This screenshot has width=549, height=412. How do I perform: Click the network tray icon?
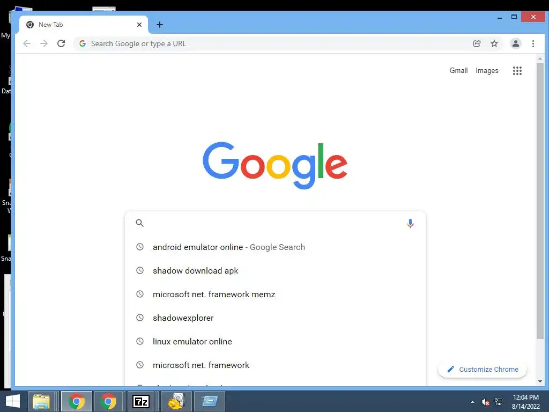[x=499, y=402]
